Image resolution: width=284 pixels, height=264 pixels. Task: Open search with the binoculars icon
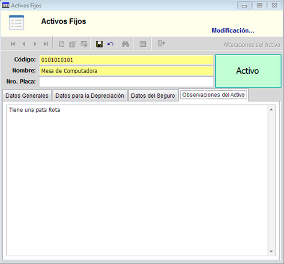[x=126, y=44]
